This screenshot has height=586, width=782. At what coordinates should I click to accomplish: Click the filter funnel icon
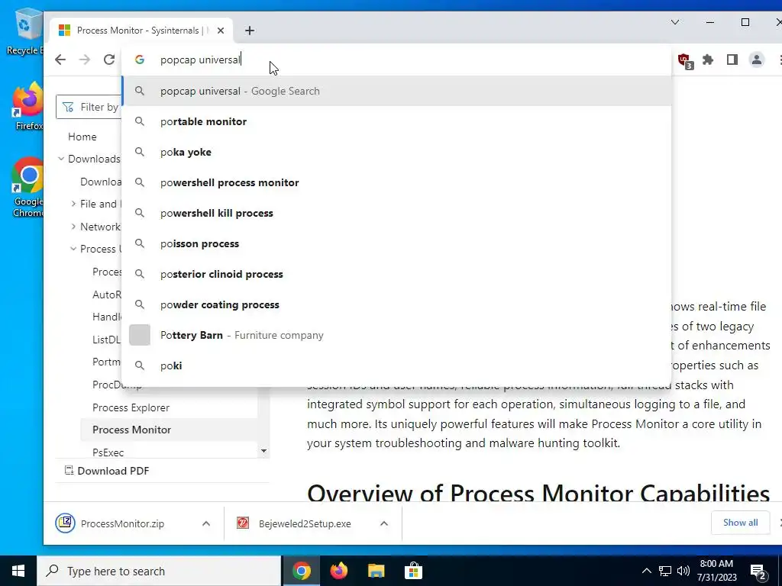pyautogui.click(x=68, y=107)
